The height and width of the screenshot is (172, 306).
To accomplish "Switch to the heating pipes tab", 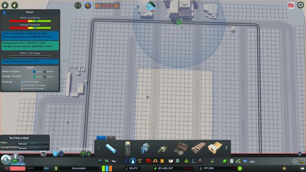I will click(110, 138).
